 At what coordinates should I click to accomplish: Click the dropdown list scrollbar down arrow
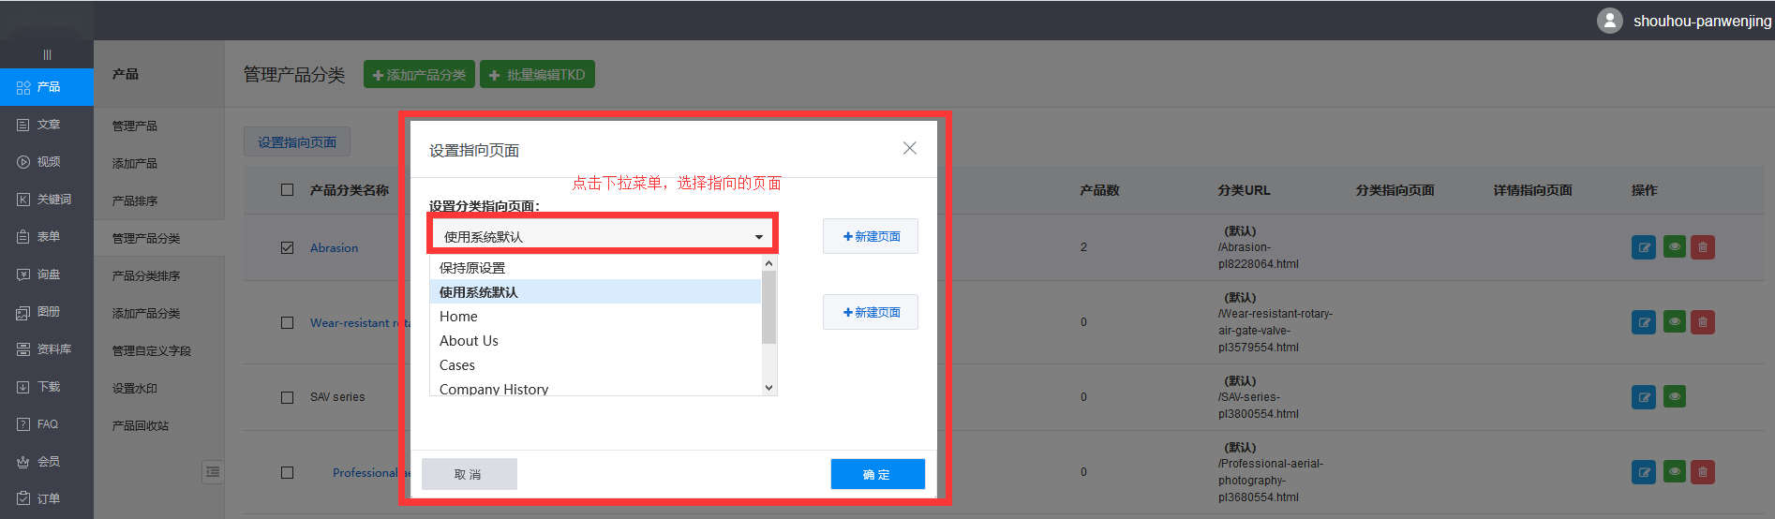point(769,388)
